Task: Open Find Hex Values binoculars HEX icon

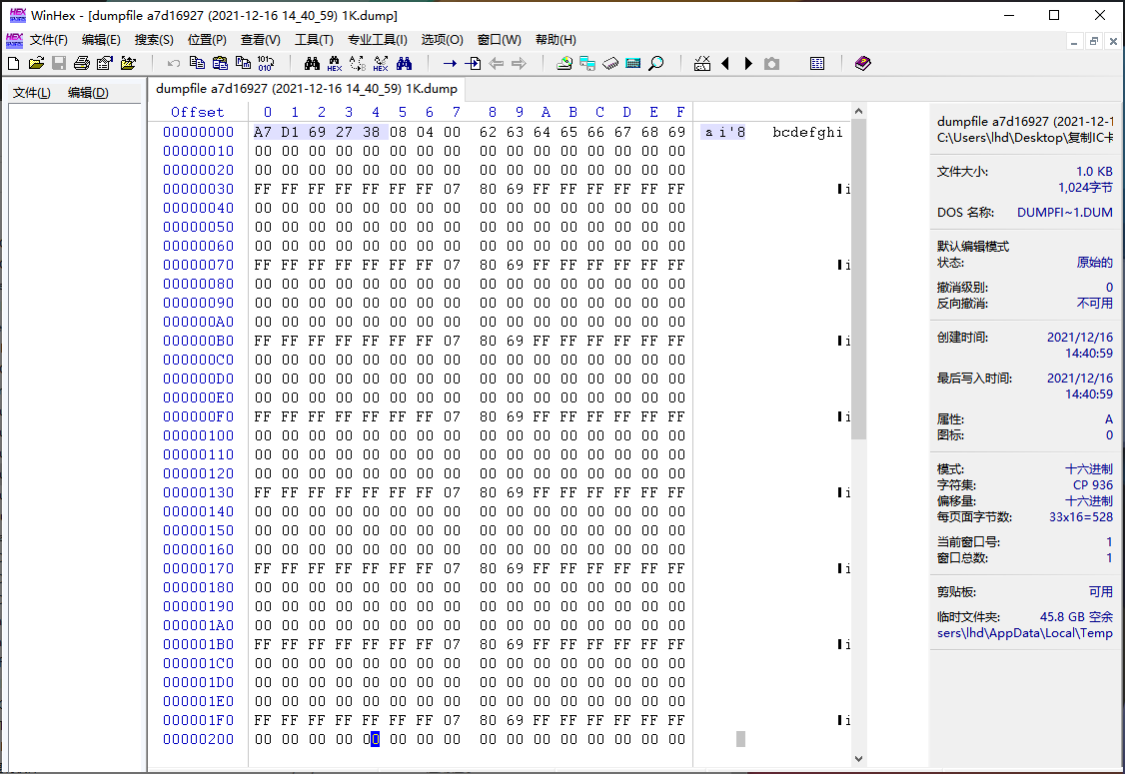Action: tap(335, 63)
